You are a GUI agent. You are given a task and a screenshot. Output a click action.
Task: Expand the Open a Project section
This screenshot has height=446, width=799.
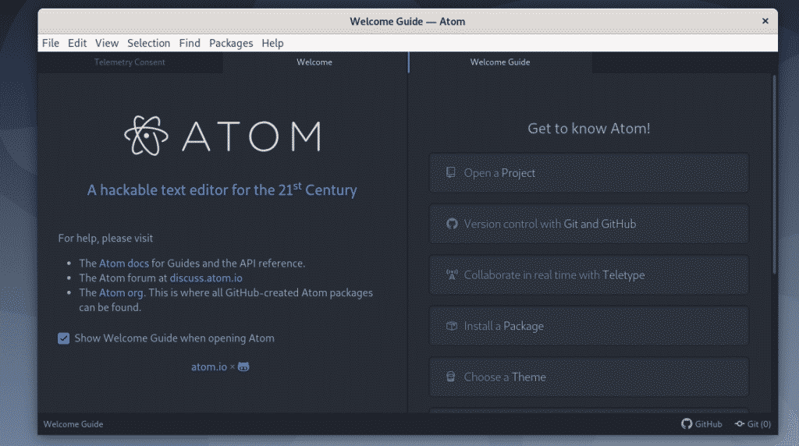point(589,172)
